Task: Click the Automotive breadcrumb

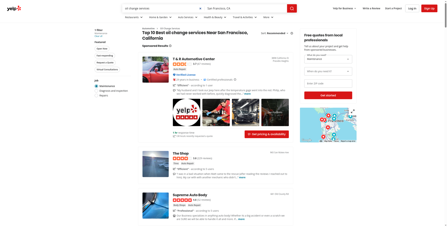Action: coord(148,28)
